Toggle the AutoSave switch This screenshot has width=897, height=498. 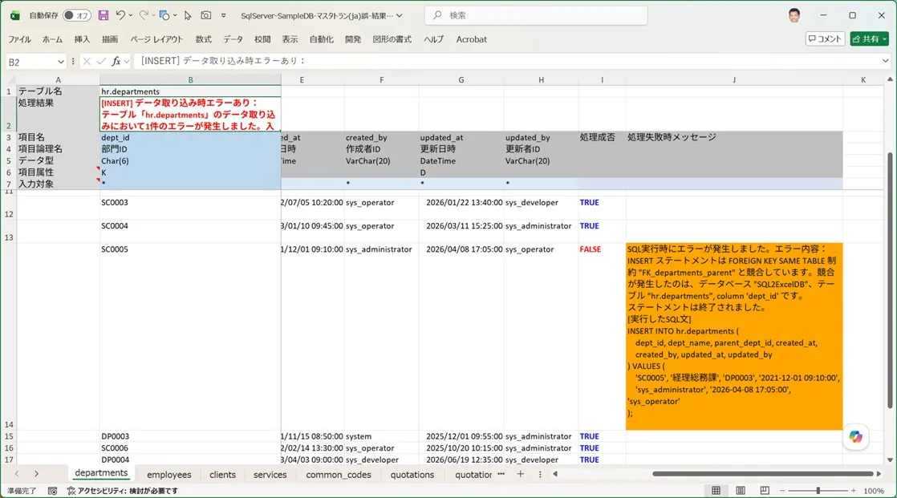77,15
